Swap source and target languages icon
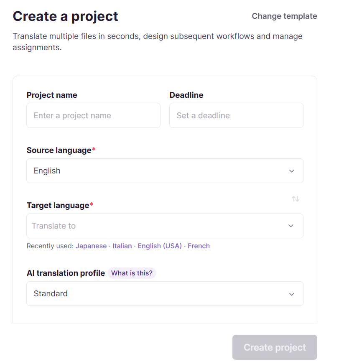The width and height of the screenshot is (339, 364). point(296,199)
